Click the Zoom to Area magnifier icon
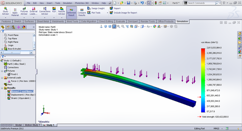 tap(123, 27)
